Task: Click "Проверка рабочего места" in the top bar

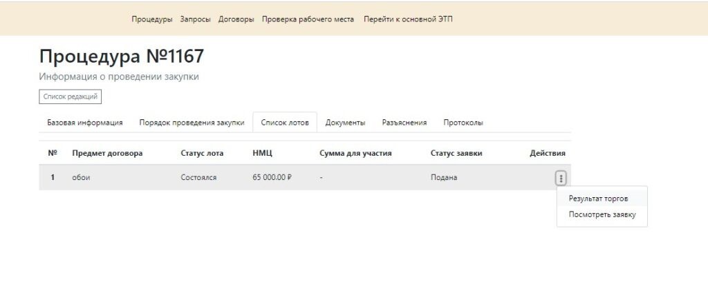Action: pos(308,19)
